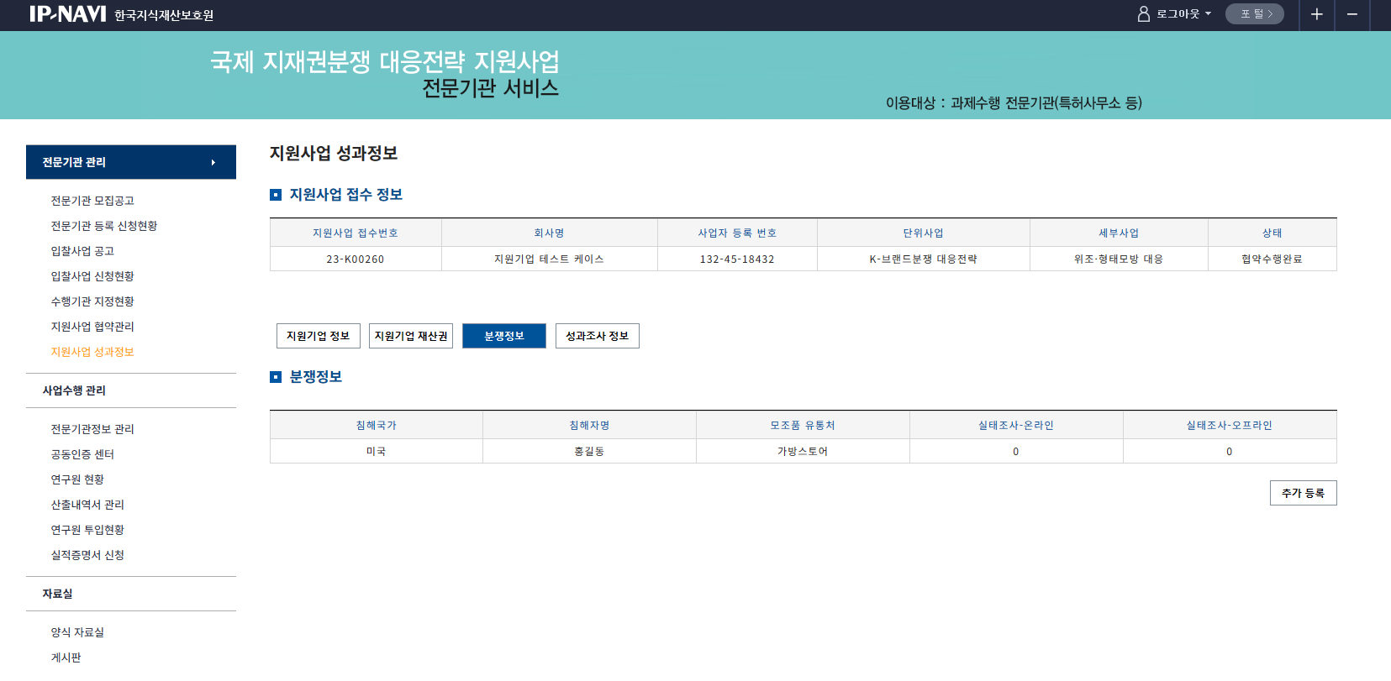Open 전문기관 모집공고 in sidebar
This screenshot has width=1391, height=681.
click(92, 201)
